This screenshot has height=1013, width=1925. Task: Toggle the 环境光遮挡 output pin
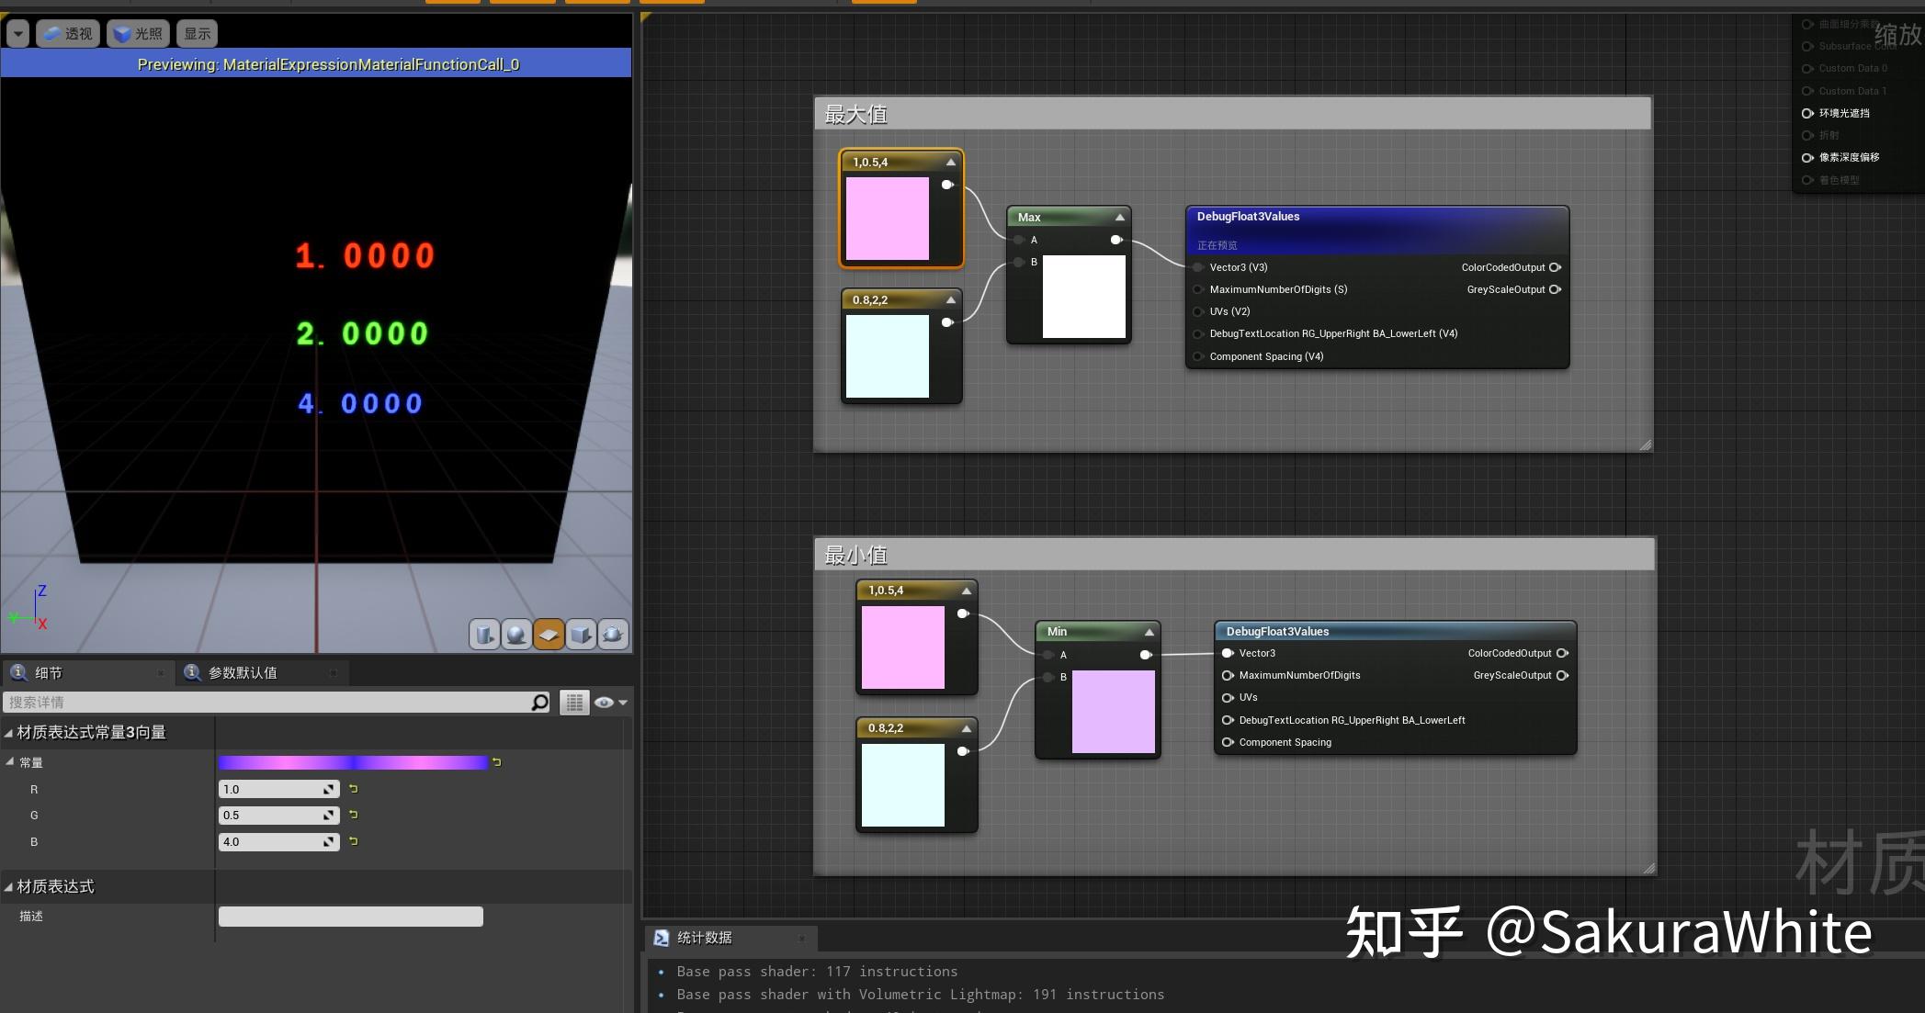click(1807, 113)
